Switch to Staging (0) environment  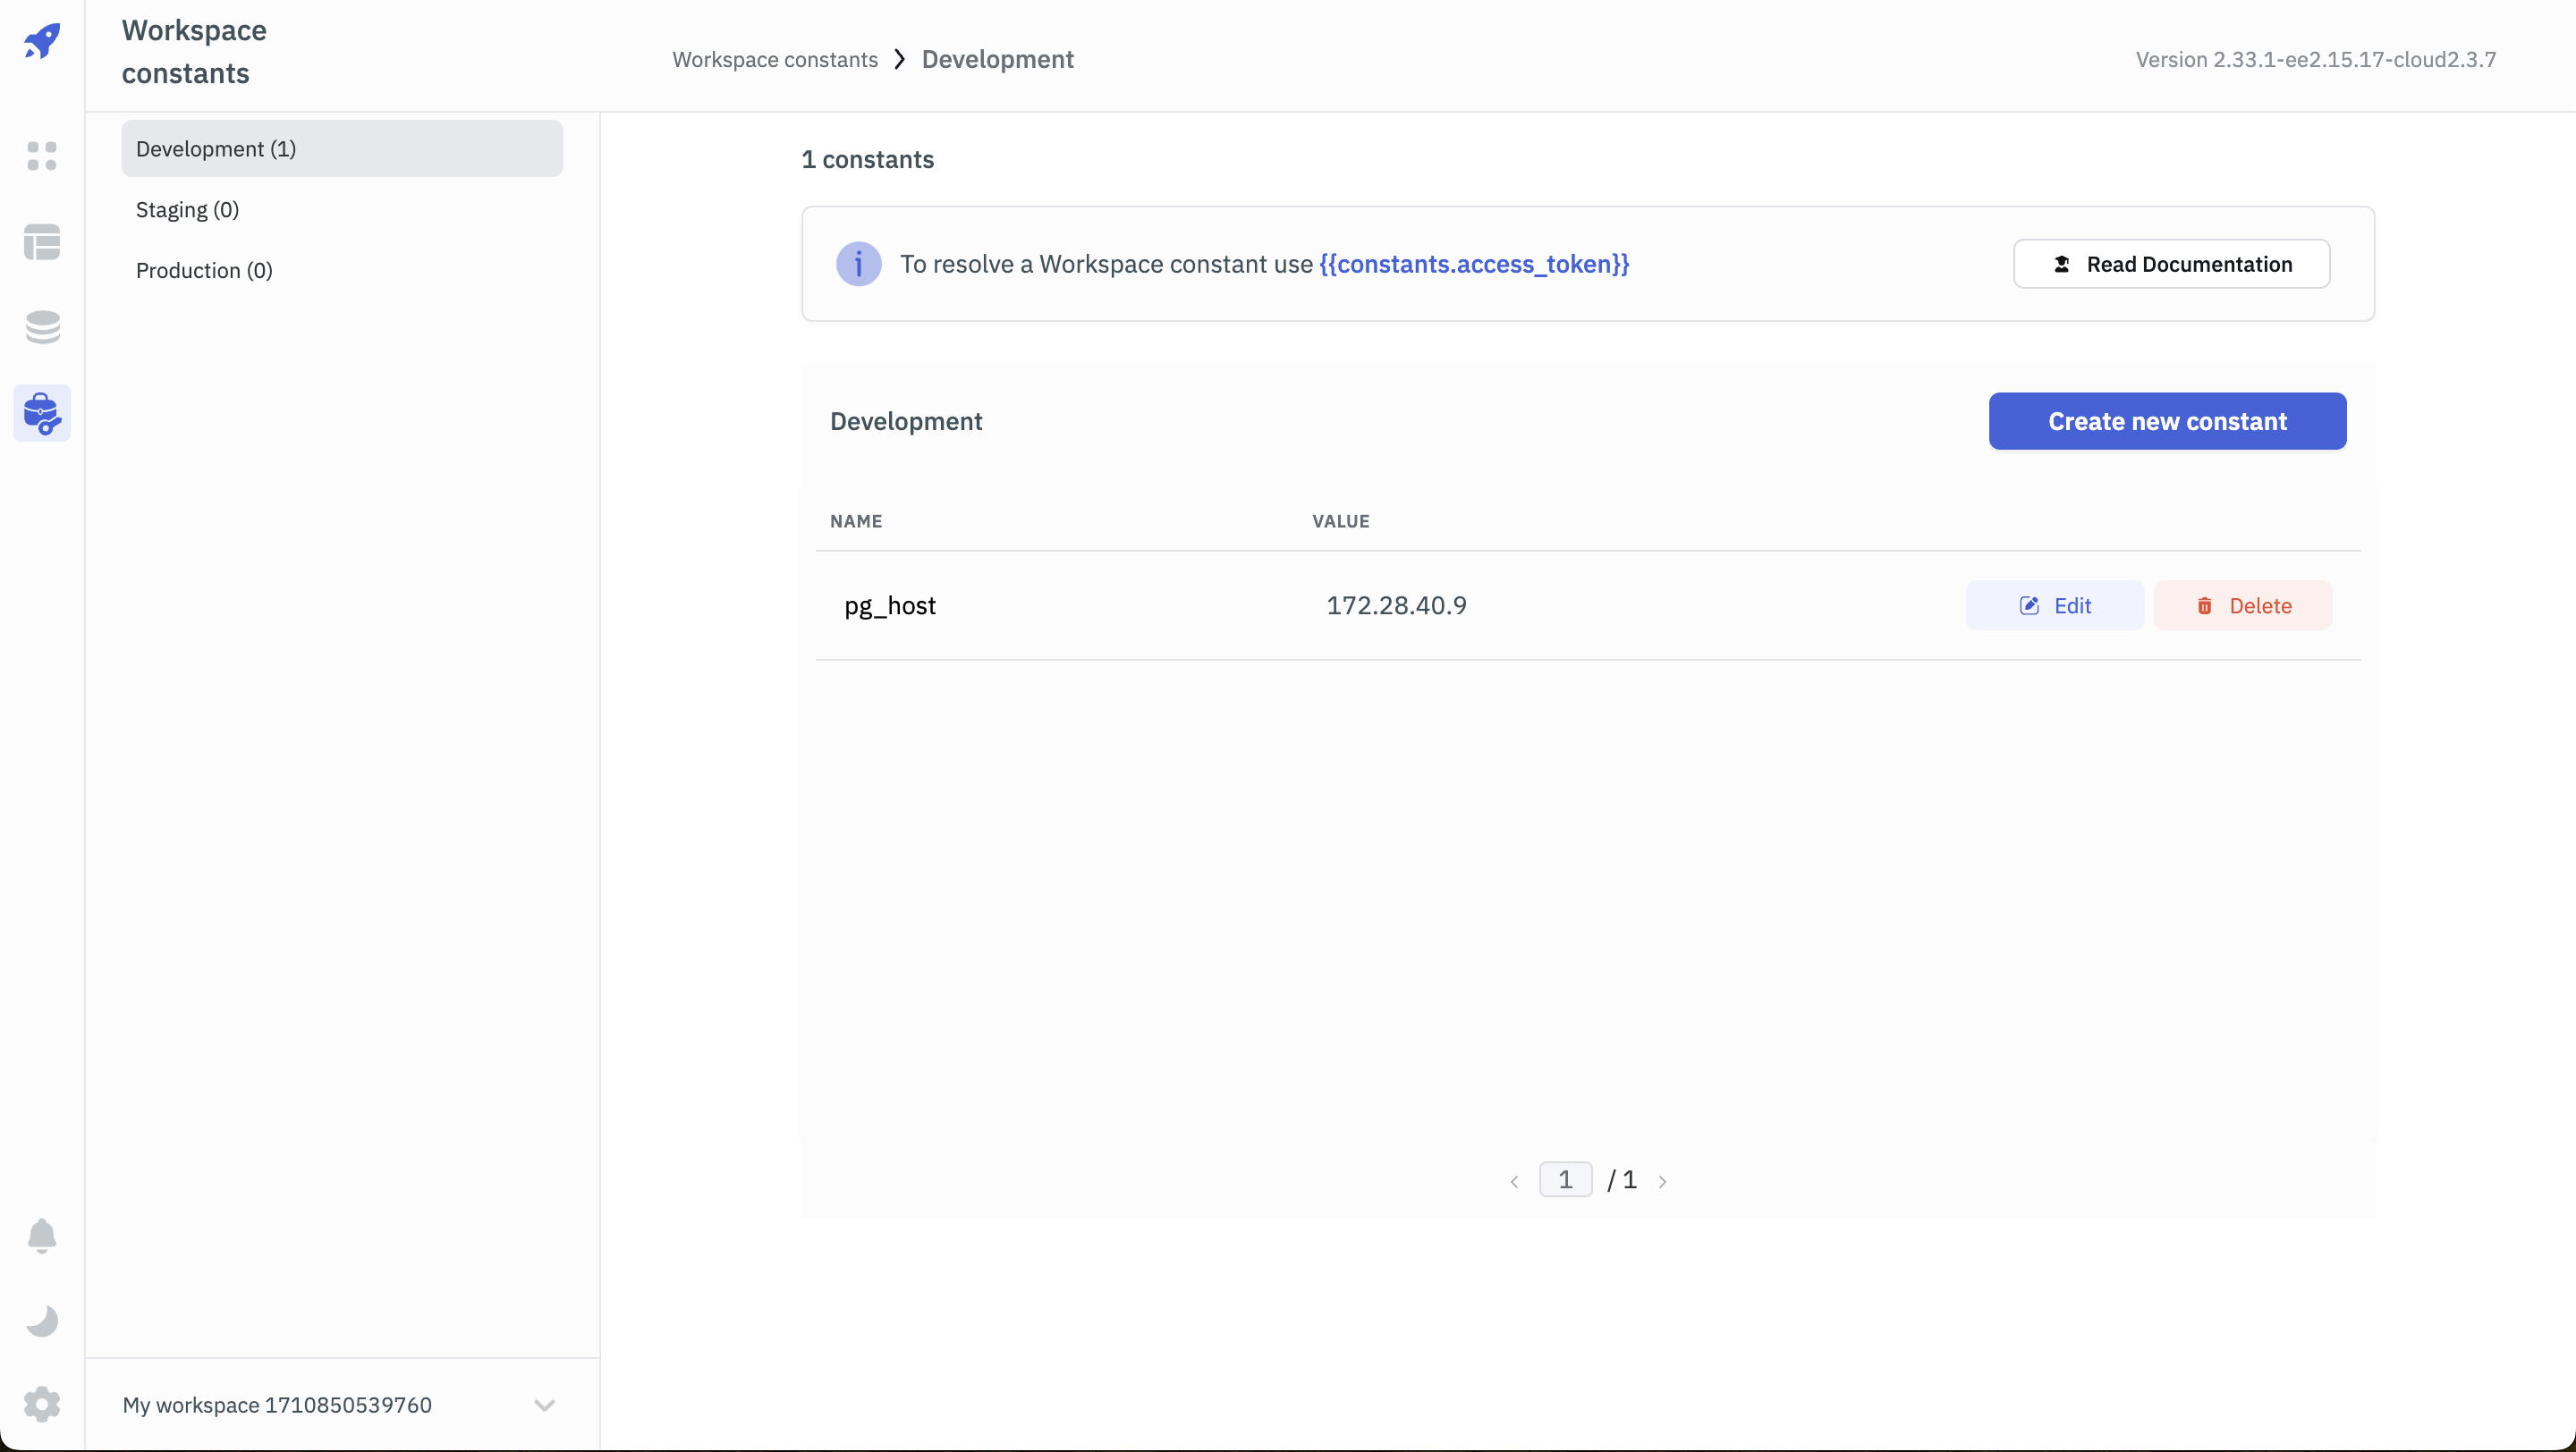[x=188, y=210]
